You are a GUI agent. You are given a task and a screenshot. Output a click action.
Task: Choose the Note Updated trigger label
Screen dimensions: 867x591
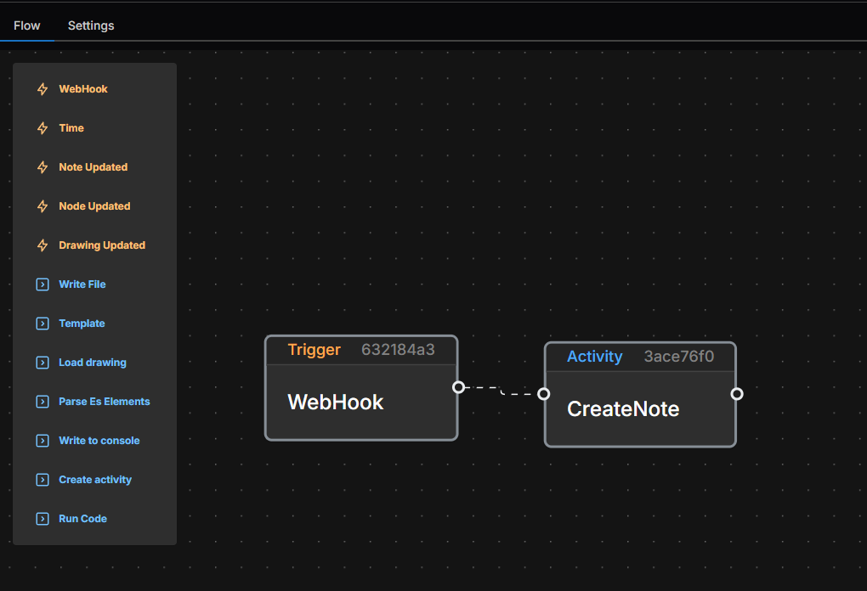pyautogui.click(x=93, y=167)
